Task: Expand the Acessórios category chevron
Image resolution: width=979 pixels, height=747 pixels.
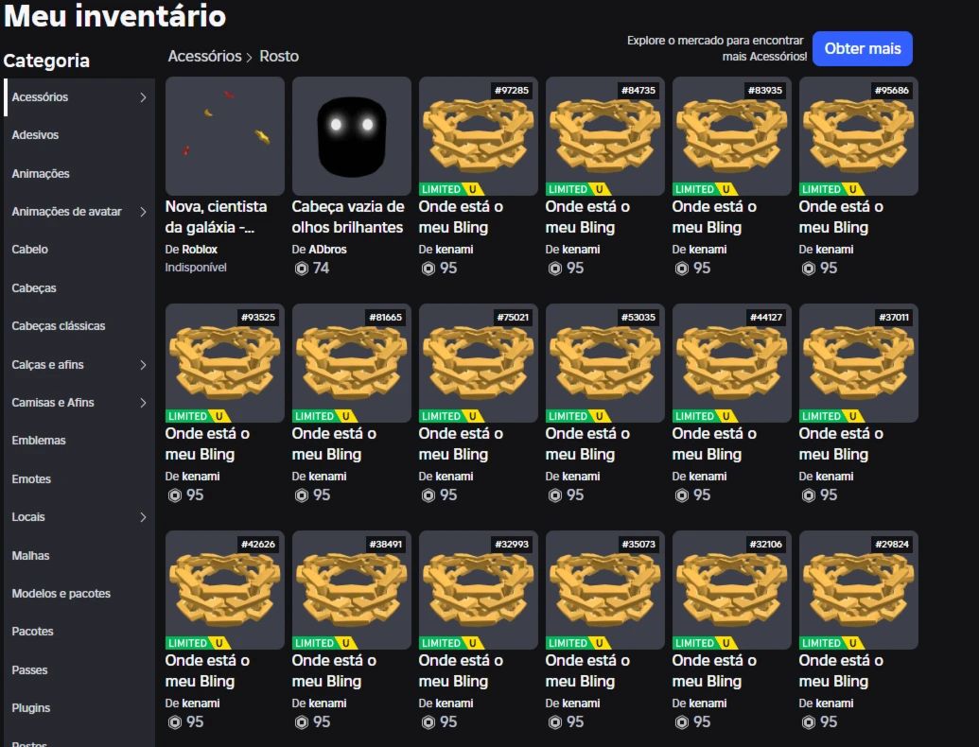Action: tap(143, 97)
